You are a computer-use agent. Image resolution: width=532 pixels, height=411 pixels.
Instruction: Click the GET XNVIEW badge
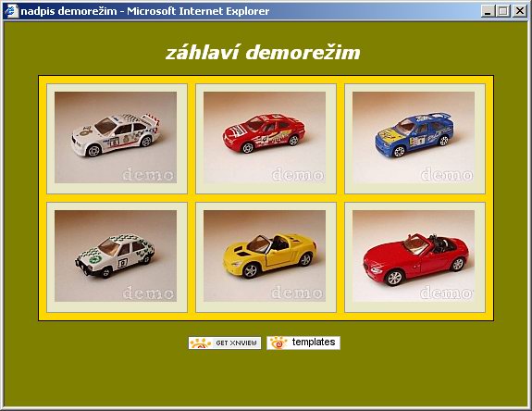coord(225,342)
